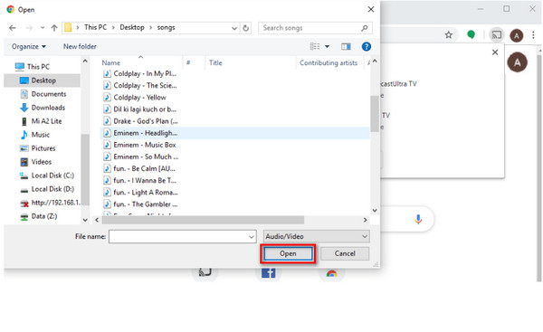
Task: Click the green extension icon in Chrome
Action: (471, 34)
